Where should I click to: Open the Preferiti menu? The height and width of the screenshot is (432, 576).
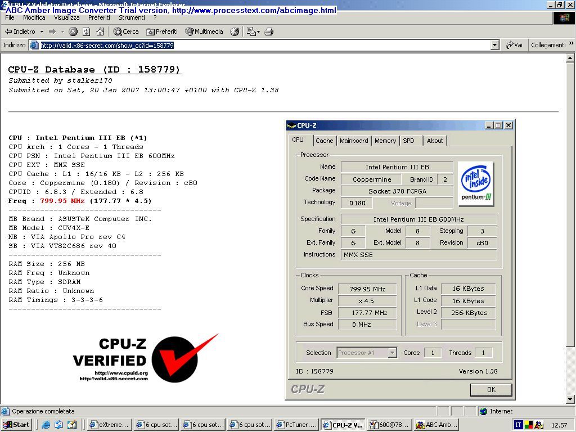99,17
